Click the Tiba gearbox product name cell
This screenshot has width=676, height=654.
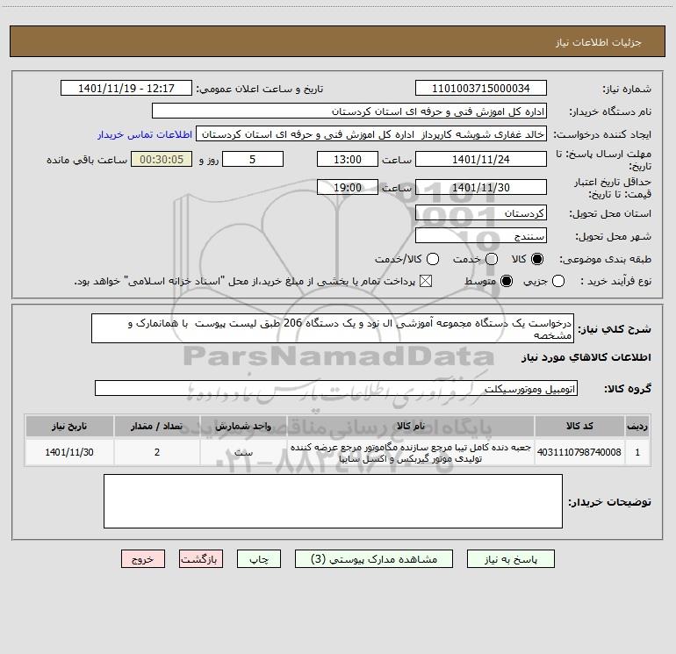411,452
